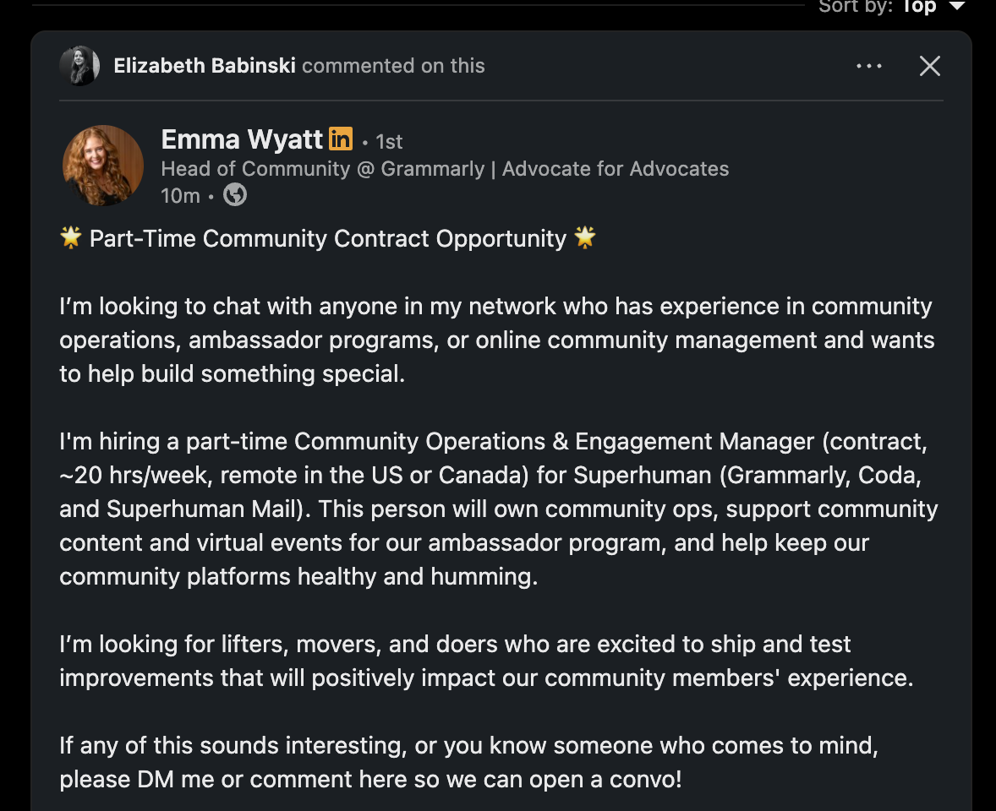Image resolution: width=996 pixels, height=811 pixels.
Task: Click Emma Wyatt's Grammarly headline text
Action: 445,168
